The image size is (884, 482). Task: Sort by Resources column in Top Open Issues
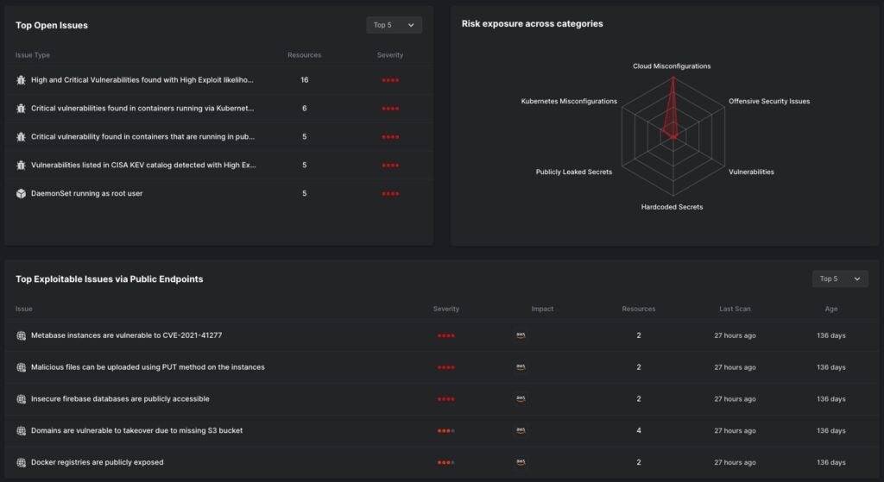pos(304,55)
